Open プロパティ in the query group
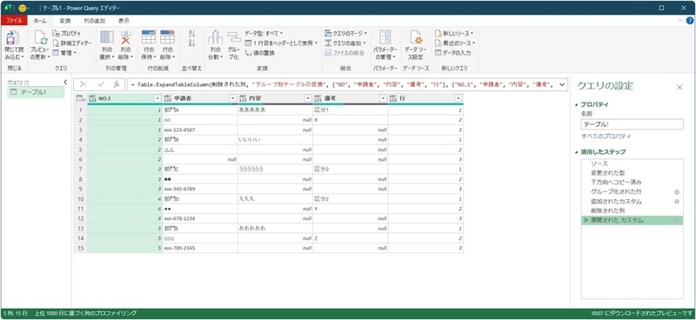This screenshot has height=320, width=696. [67, 33]
